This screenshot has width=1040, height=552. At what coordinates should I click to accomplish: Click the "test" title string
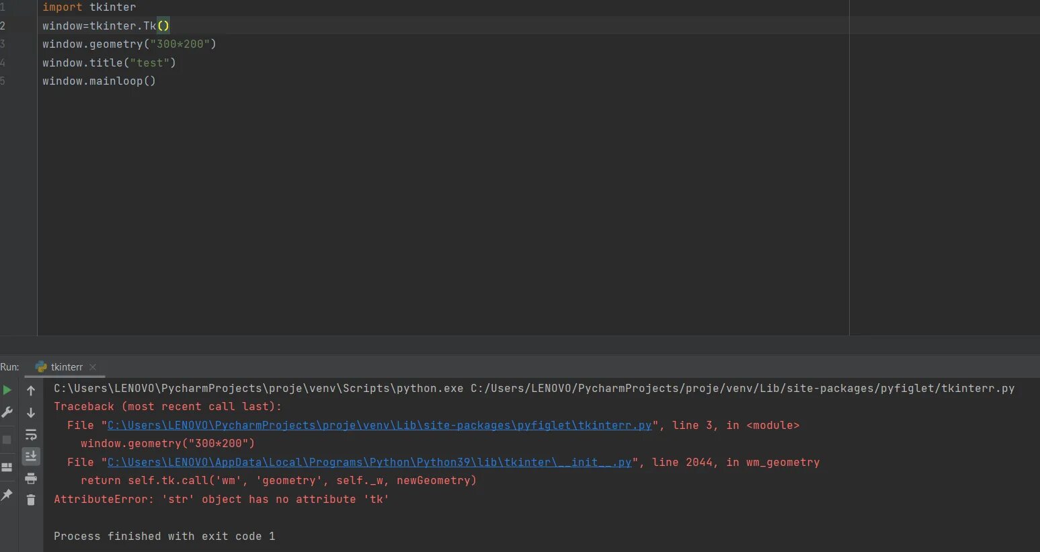(x=149, y=63)
